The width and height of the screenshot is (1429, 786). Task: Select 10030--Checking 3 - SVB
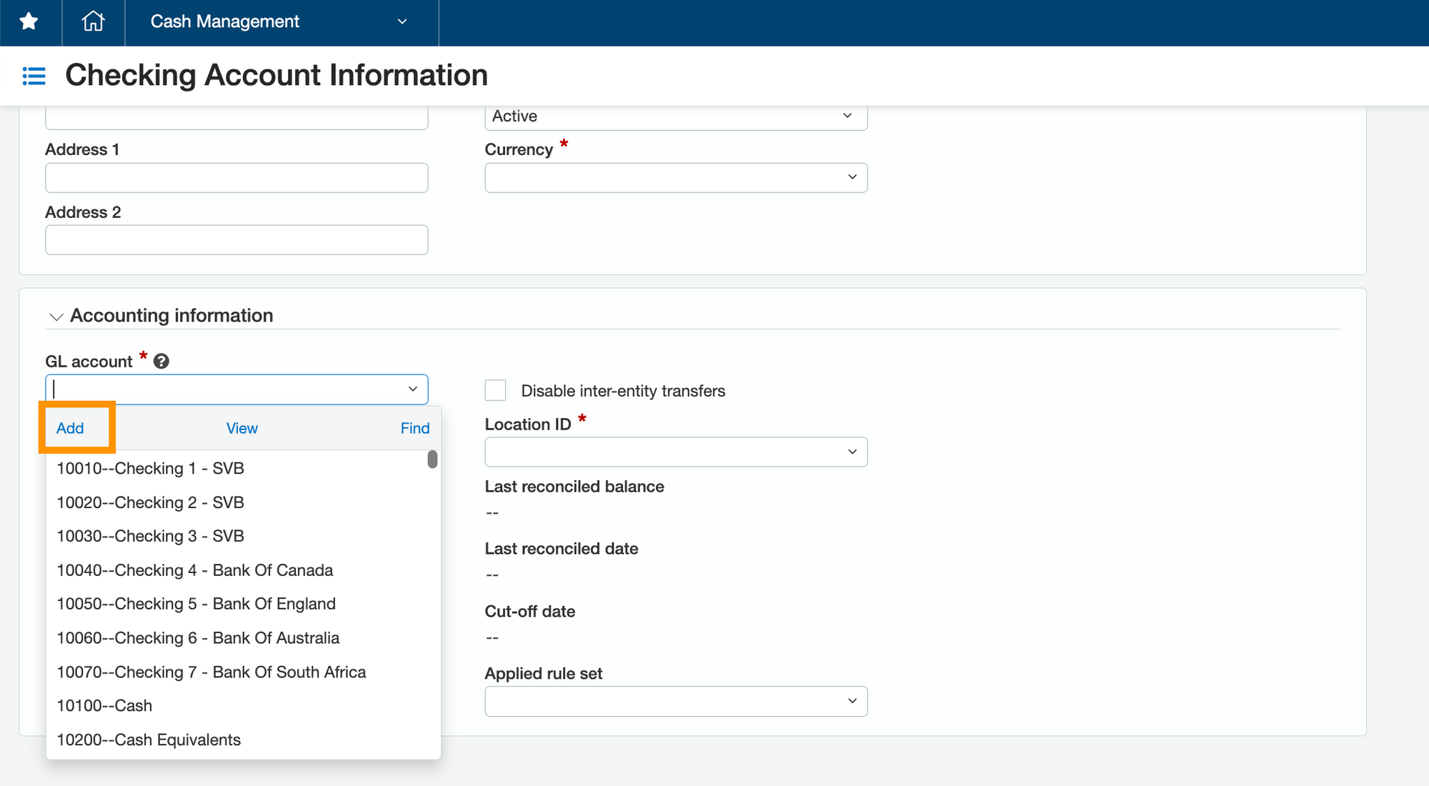[x=237, y=536]
